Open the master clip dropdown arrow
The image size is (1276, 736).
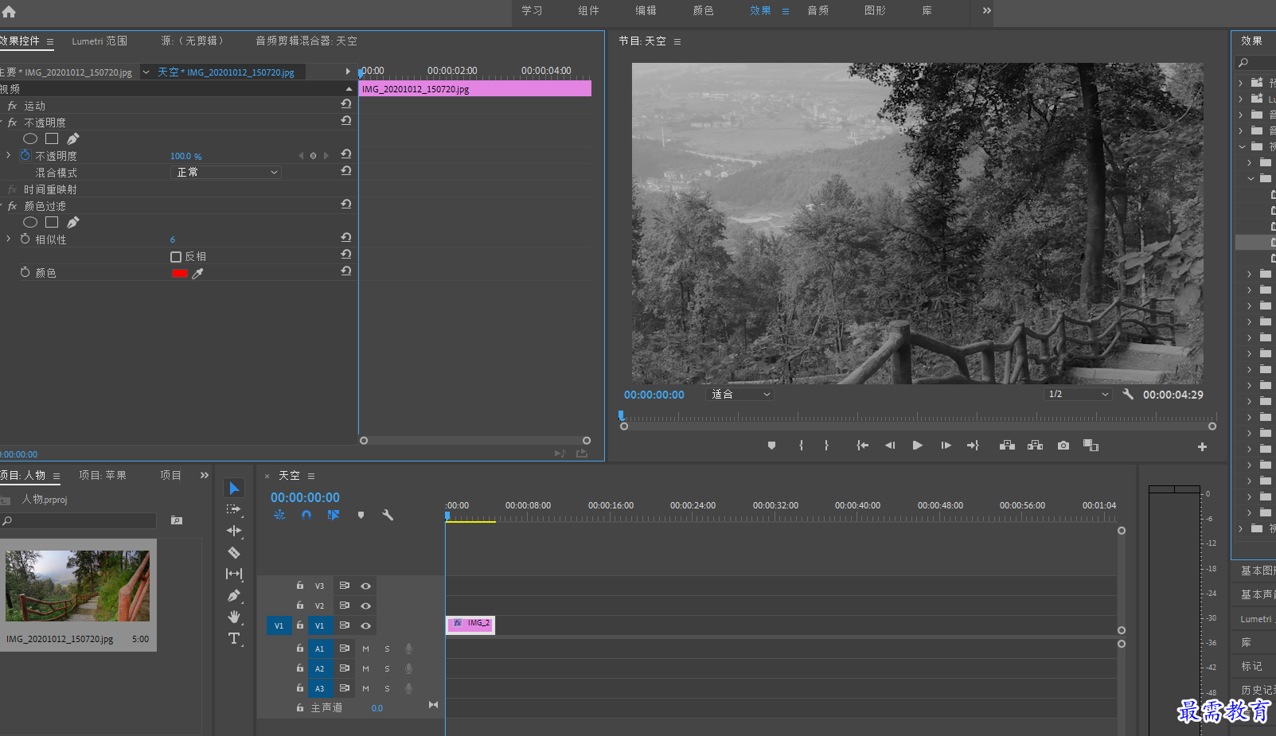[146, 72]
